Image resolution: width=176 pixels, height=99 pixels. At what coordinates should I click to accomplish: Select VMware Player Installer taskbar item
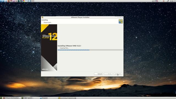coord(67,98)
